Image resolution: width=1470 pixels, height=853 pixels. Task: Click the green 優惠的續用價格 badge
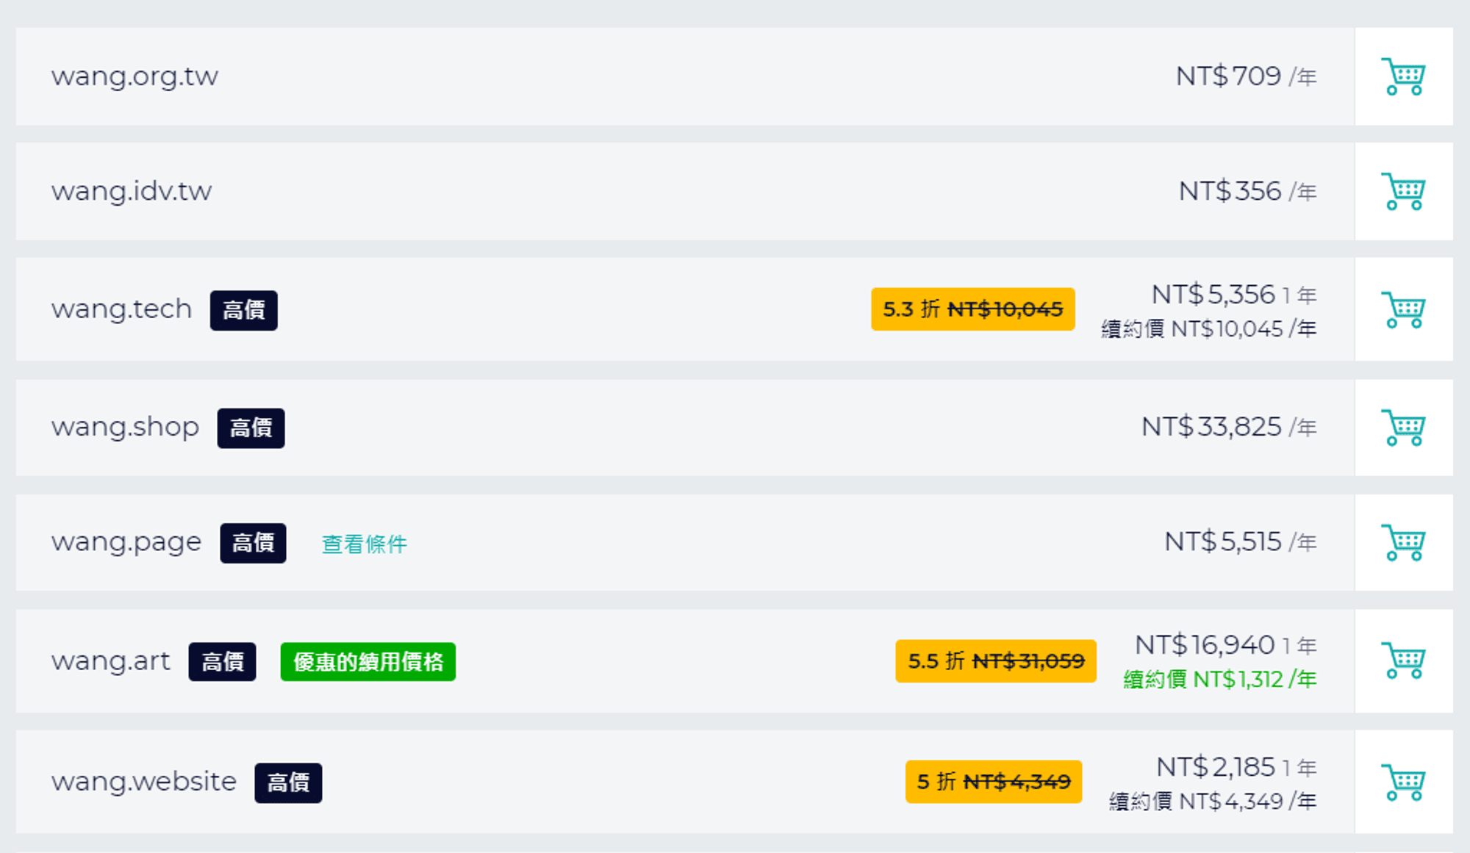pyautogui.click(x=367, y=661)
